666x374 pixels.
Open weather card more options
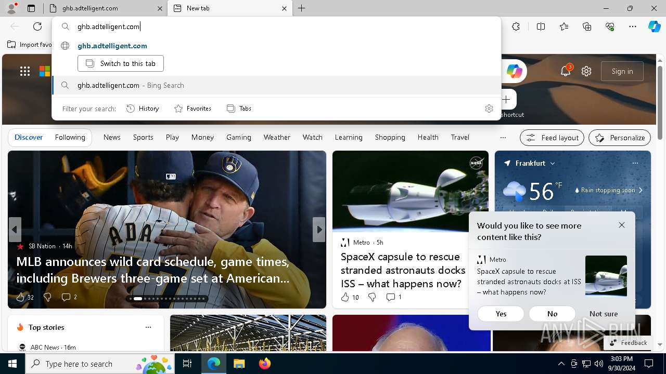tap(635, 163)
